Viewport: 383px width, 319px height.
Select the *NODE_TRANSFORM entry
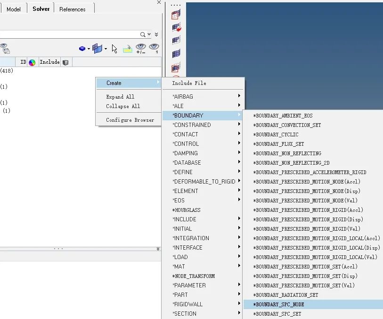pos(203,276)
